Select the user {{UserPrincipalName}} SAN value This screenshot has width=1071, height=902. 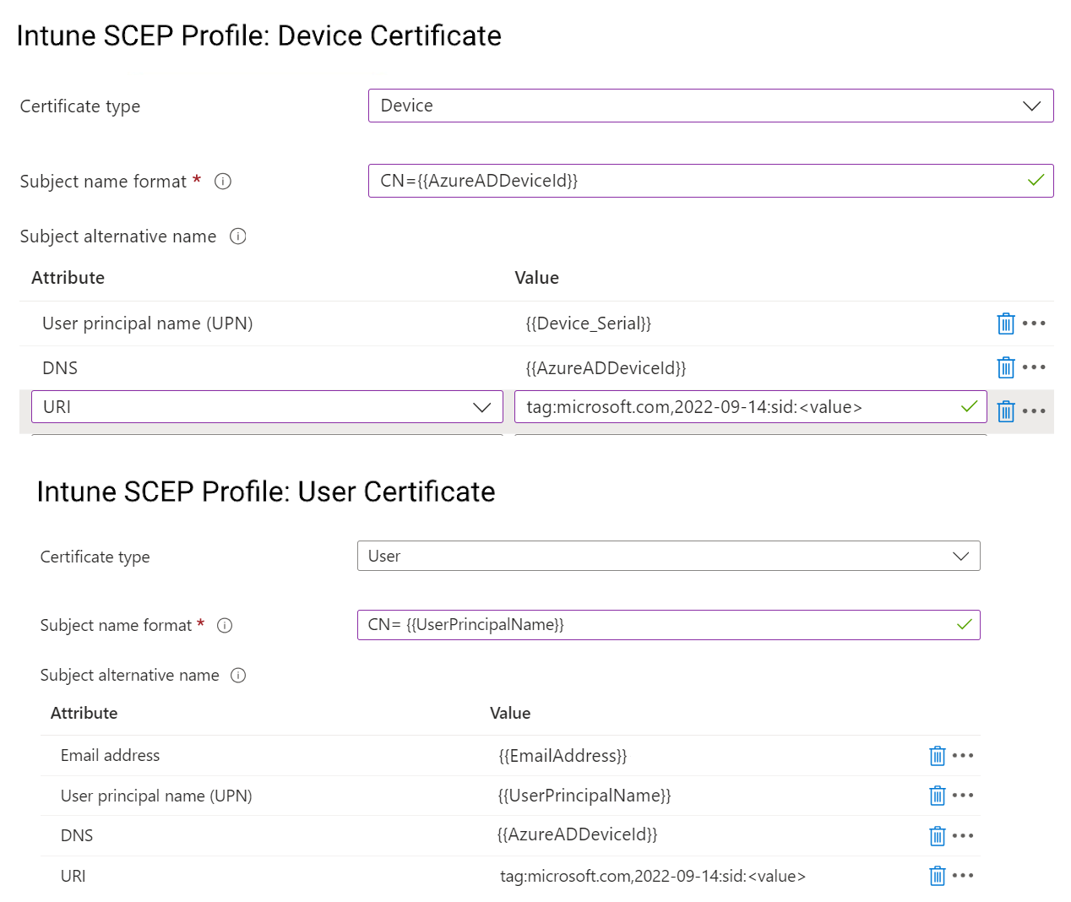coord(584,796)
